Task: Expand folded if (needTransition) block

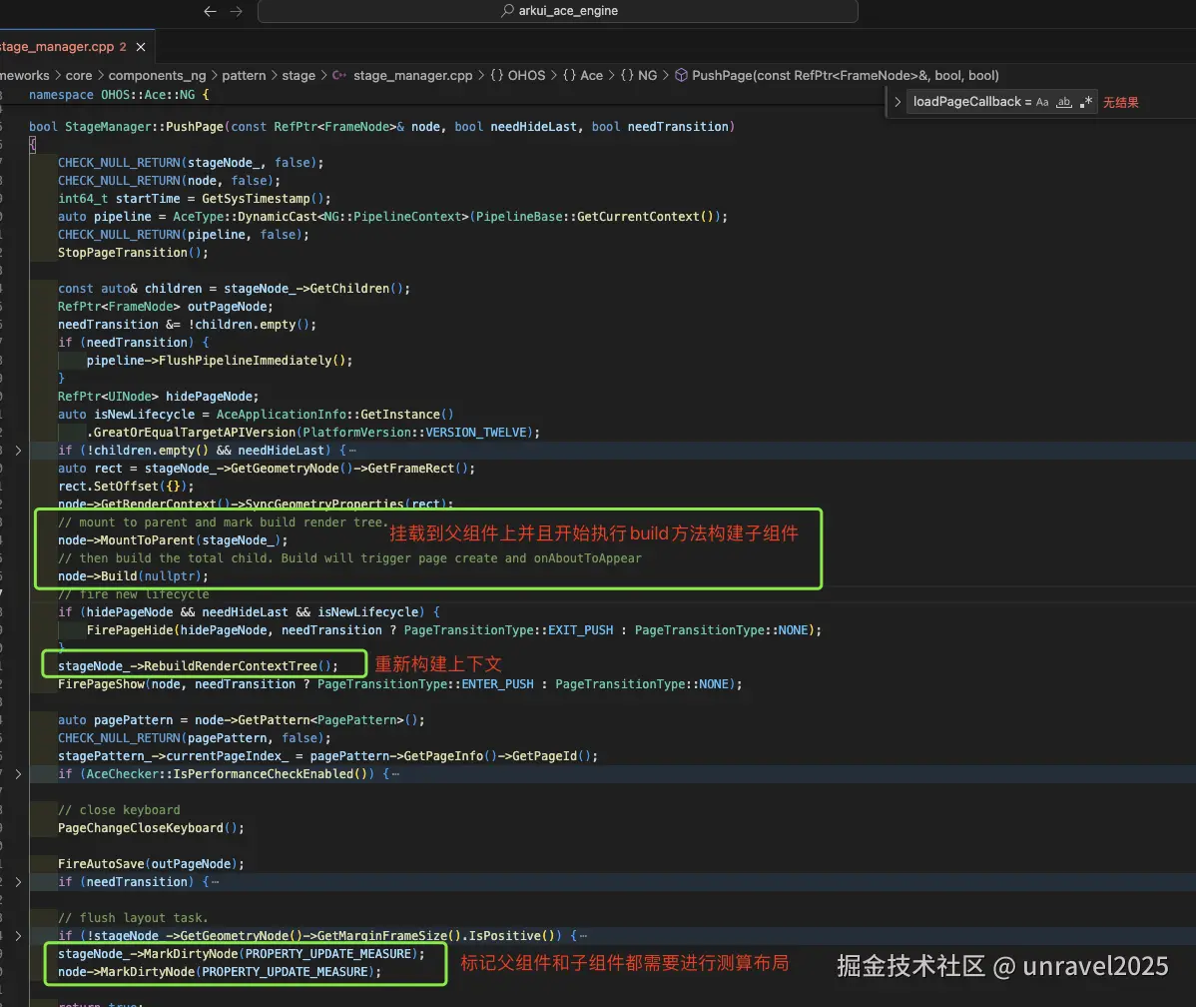Action: pyautogui.click(x=18, y=882)
